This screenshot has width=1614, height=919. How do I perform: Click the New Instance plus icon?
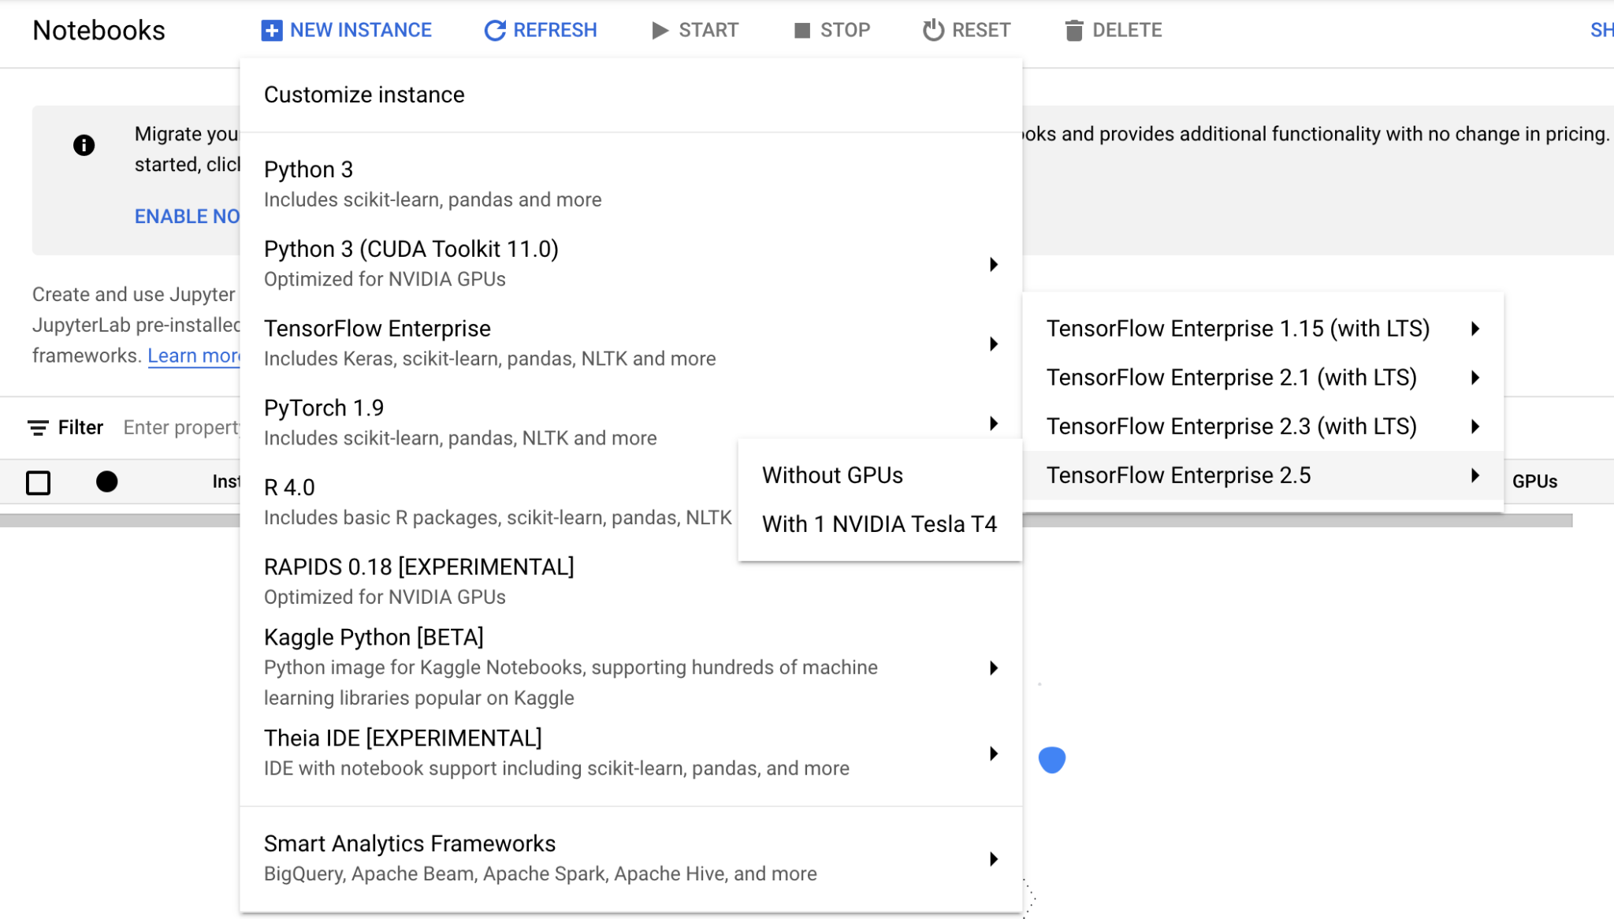click(271, 31)
